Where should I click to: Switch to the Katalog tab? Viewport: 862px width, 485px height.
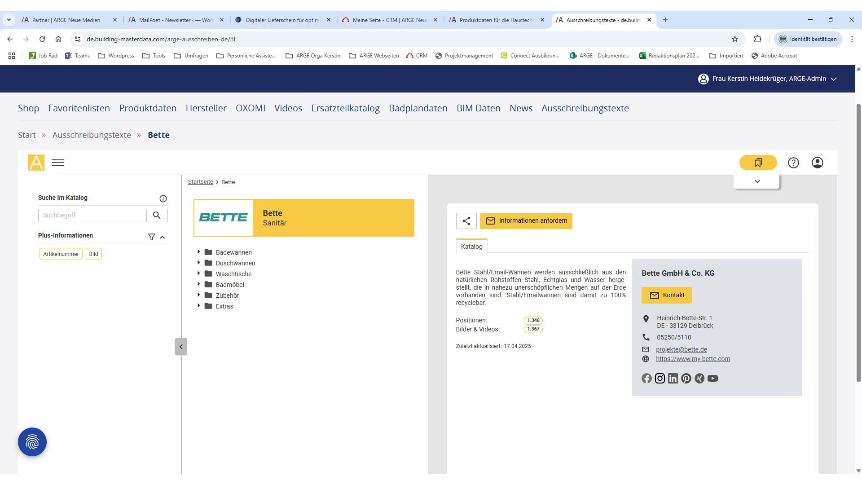click(471, 246)
